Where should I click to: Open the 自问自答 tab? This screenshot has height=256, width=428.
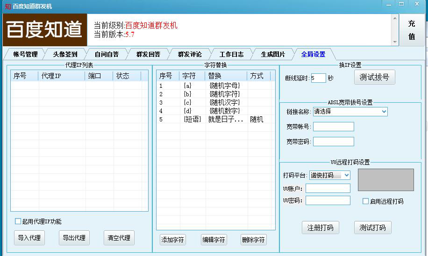[x=107, y=54]
